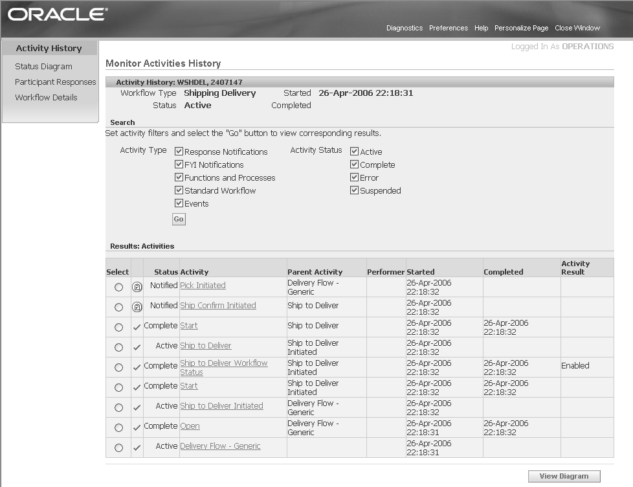Click the Help link

[x=481, y=28]
